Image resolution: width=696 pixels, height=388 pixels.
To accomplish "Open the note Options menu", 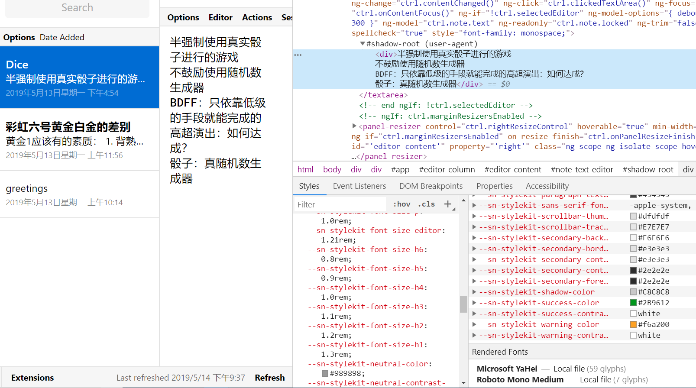I will pos(183,17).
